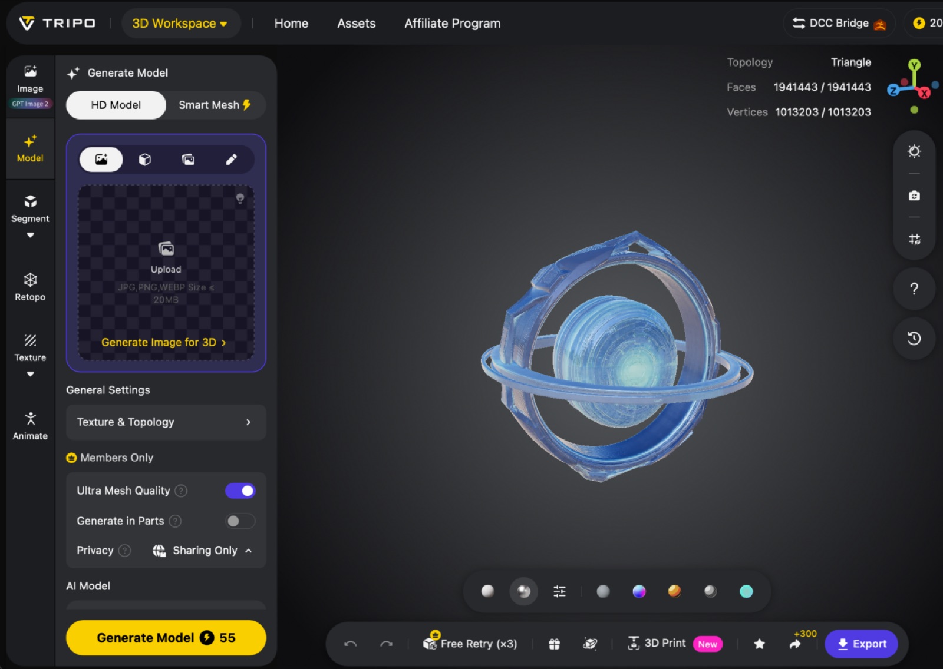The height and width of the screenshot is (669, 943).
Task: Select HD Model tab
Action: click(116, 105)
